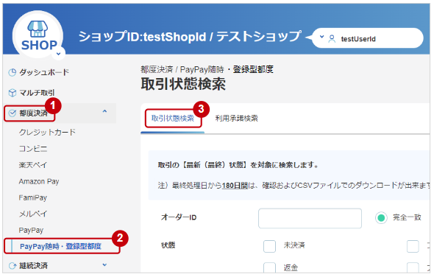Click the マルチ取引 cube icon

[13, 93]
